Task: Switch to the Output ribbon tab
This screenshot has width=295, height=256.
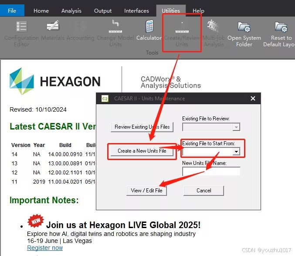Action: pos(103,11)
